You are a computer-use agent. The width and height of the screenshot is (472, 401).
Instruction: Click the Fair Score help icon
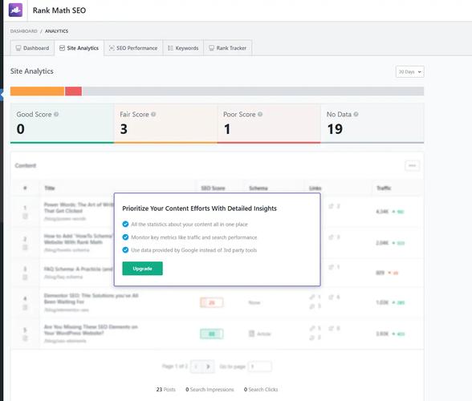(153, 115)
